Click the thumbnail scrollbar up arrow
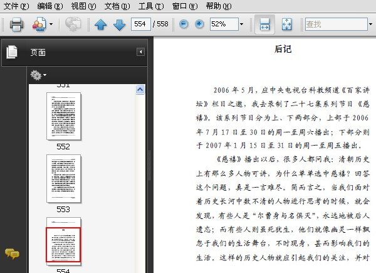Screen dimensions: 376x273 (x=140, y=90)
